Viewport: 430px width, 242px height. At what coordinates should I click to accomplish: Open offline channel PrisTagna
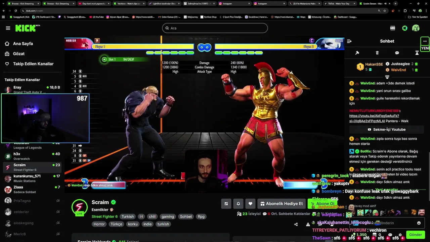(32, 201)
